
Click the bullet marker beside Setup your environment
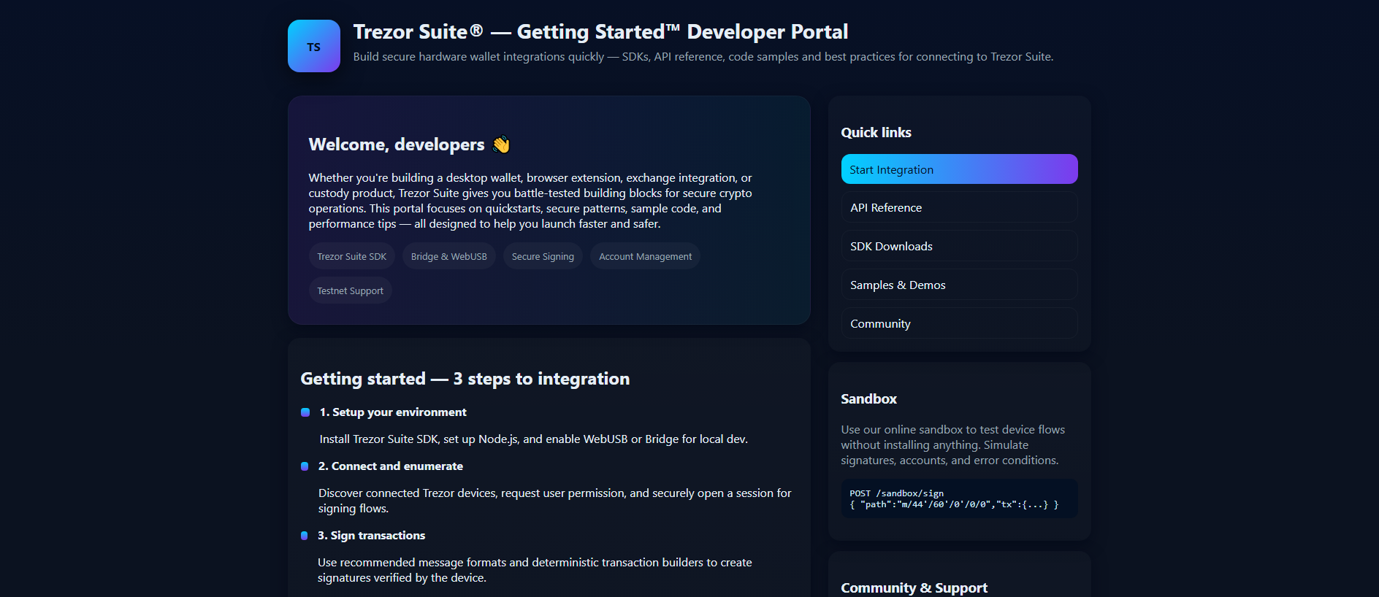click(305, 412)
